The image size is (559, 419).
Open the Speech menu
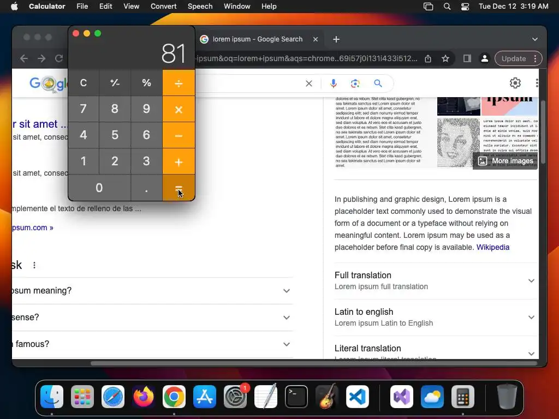coord(200,7)
